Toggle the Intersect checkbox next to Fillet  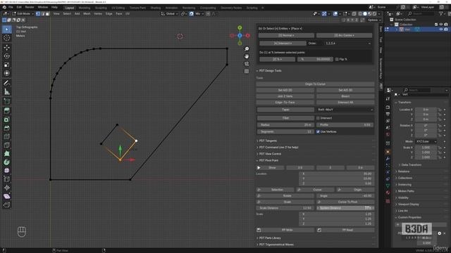318,118
